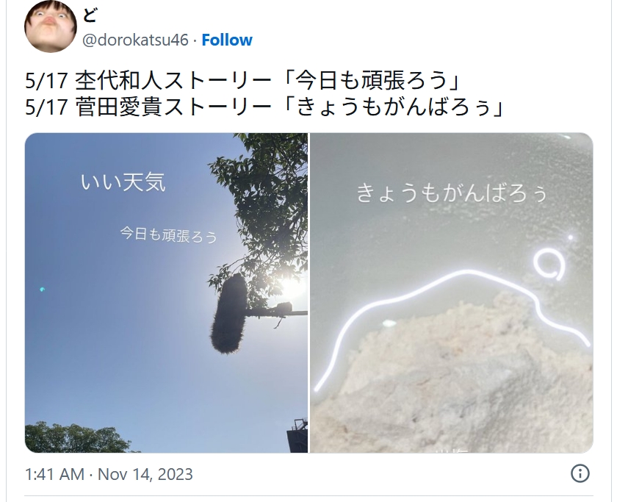Click tweet line mentioning 菅田愛貴ストーリー
617x502 pixels.
264,107
